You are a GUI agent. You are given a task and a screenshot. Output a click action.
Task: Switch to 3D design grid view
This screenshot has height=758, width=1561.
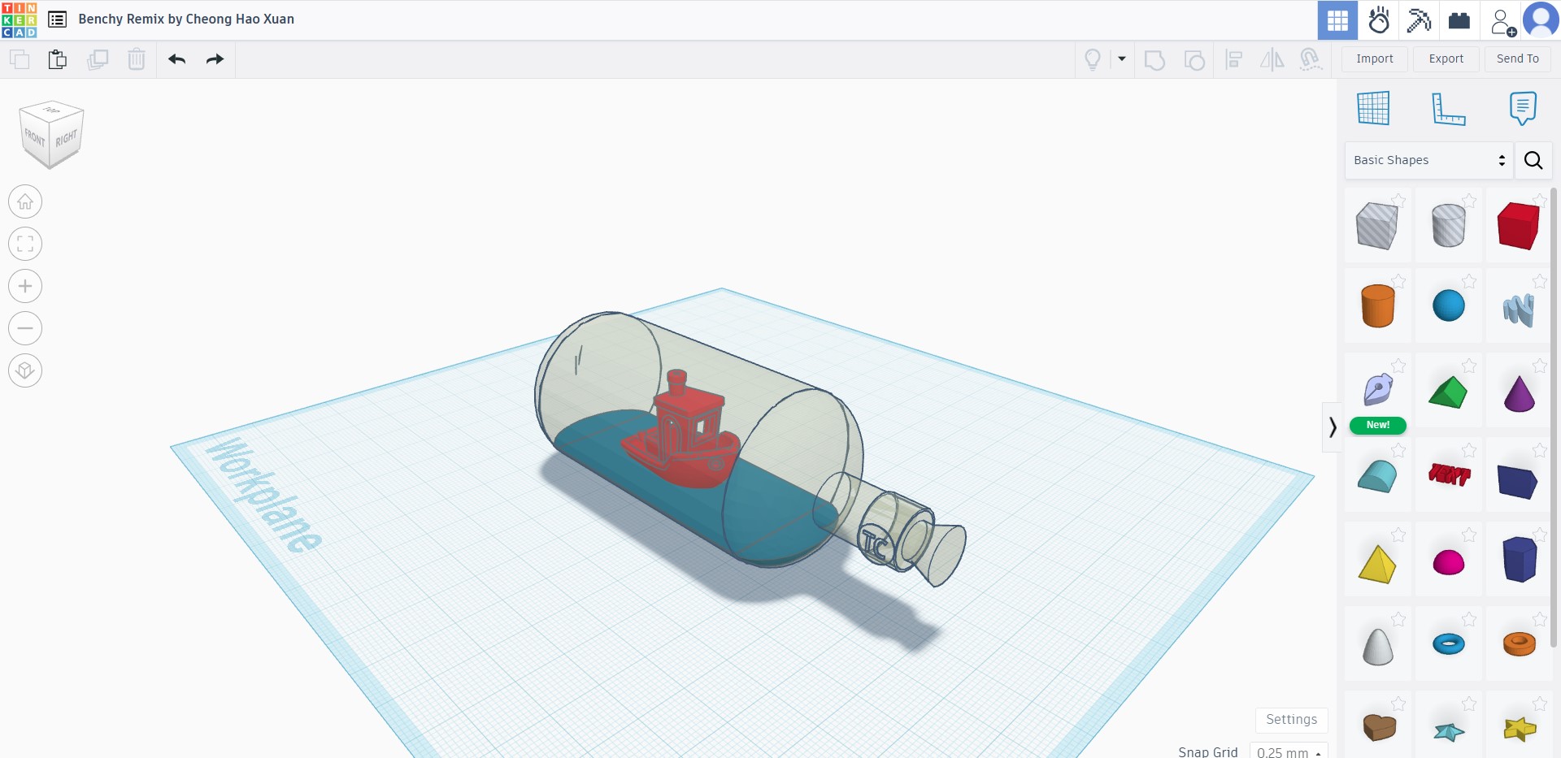[1337, 20]
